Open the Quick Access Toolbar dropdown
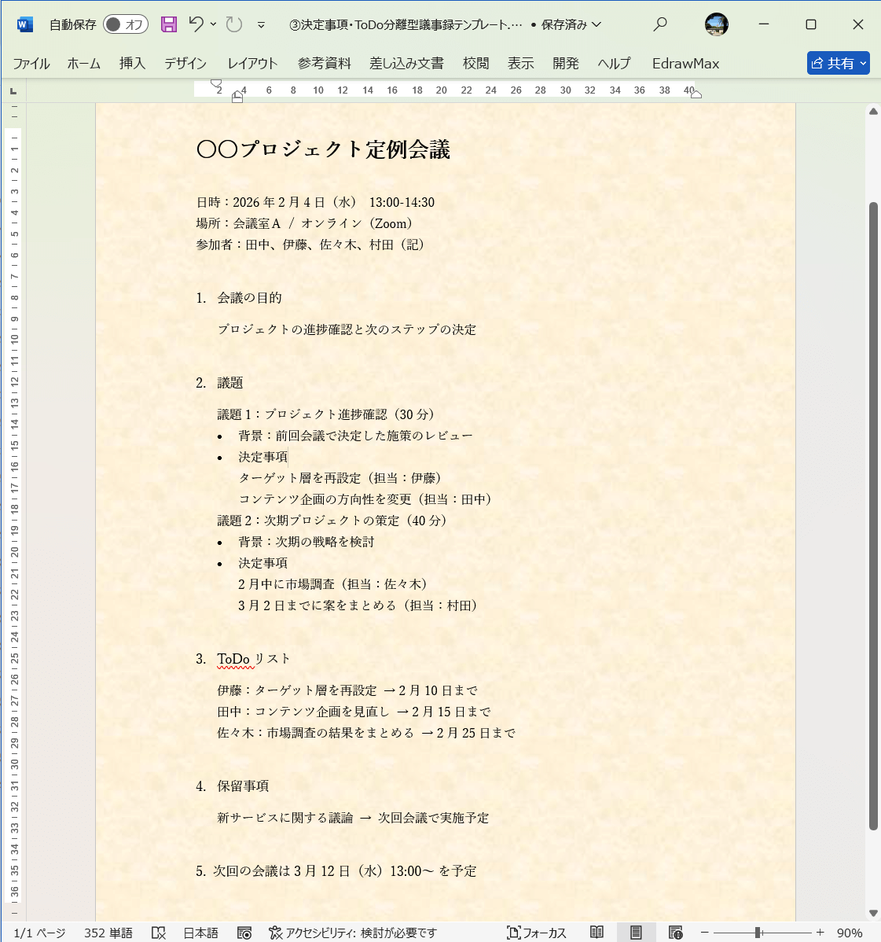Image resolution: width=881 pixels, height=942 pixels. click(261, 24)
